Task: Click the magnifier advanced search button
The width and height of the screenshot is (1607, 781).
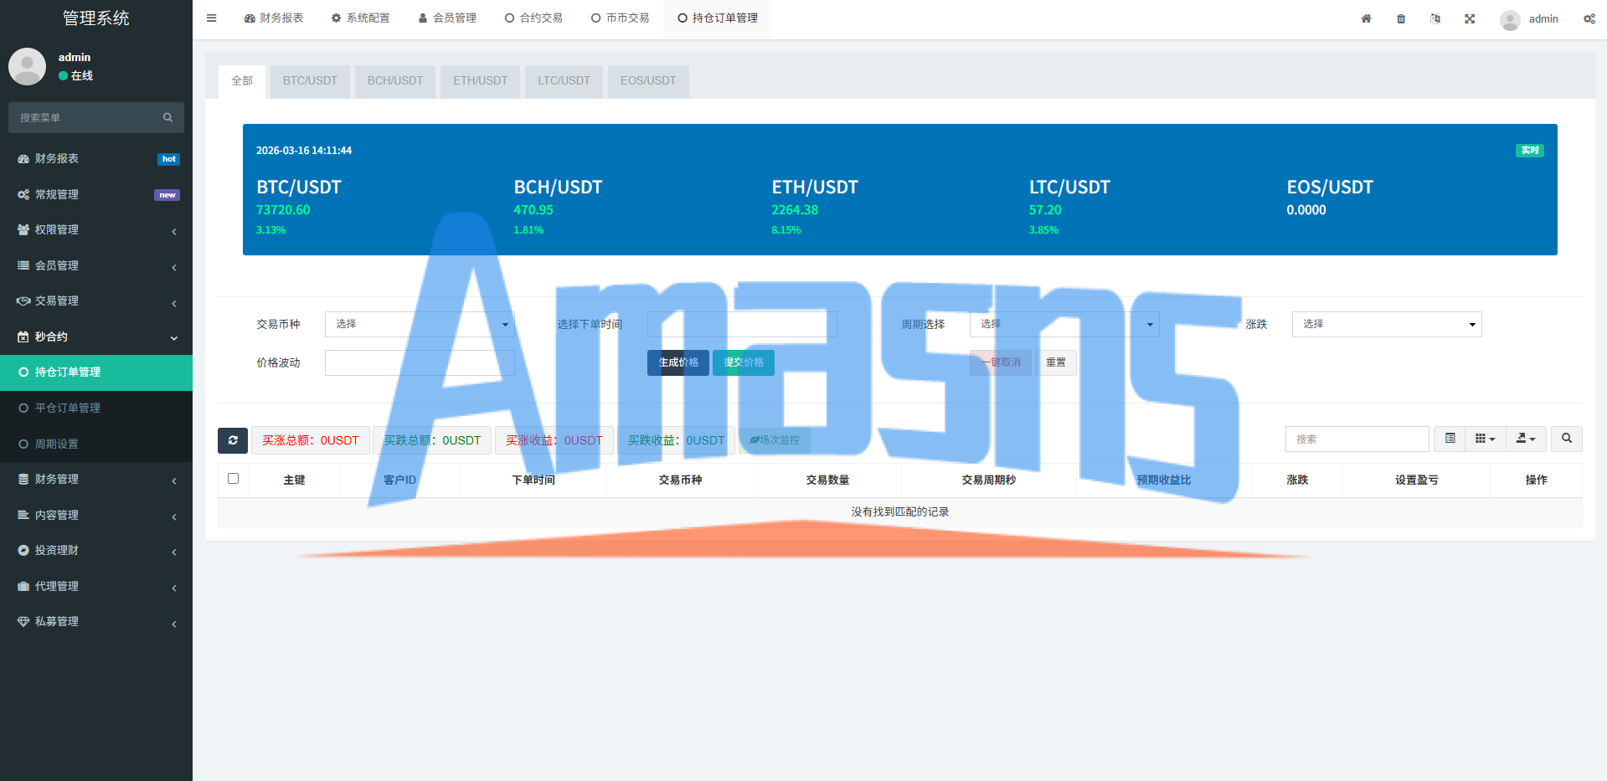Action: (x=1567, y=439)
